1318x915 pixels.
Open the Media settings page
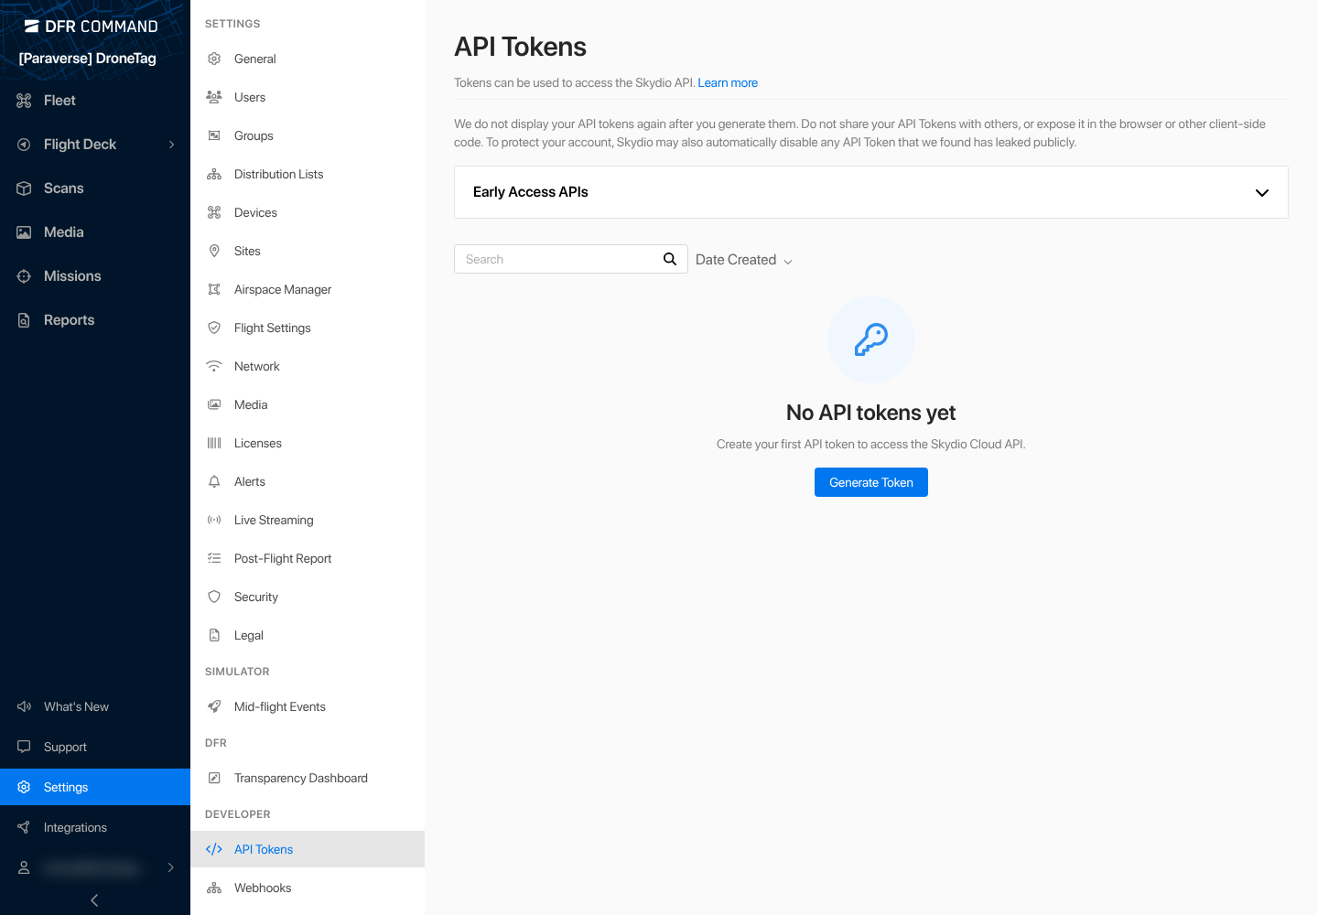click(308, 404)
